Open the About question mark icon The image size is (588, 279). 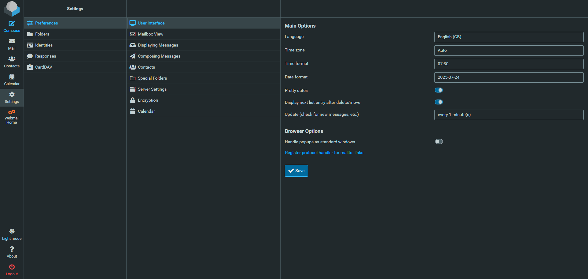click(12, 249)
